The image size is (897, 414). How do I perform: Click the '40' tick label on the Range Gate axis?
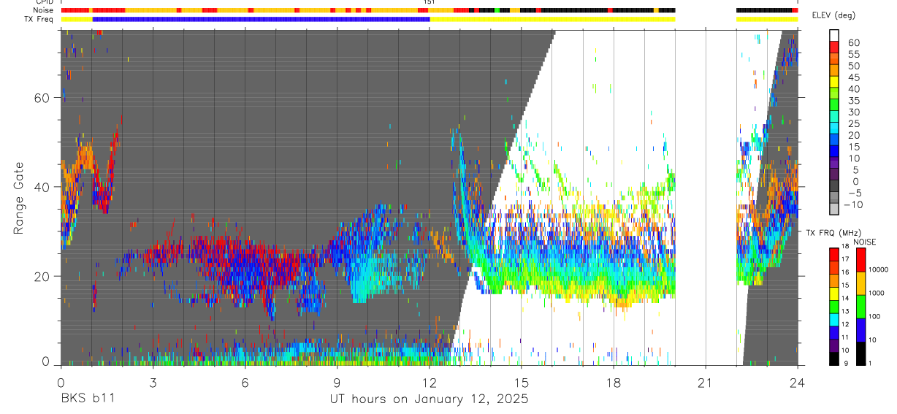click(42, 187)
